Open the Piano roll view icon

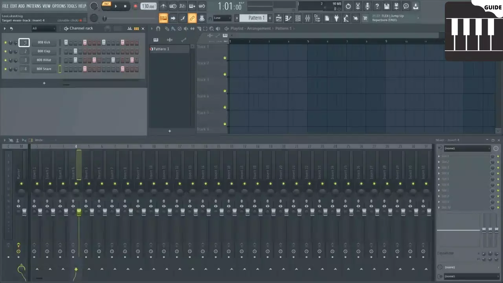point(288,18)
